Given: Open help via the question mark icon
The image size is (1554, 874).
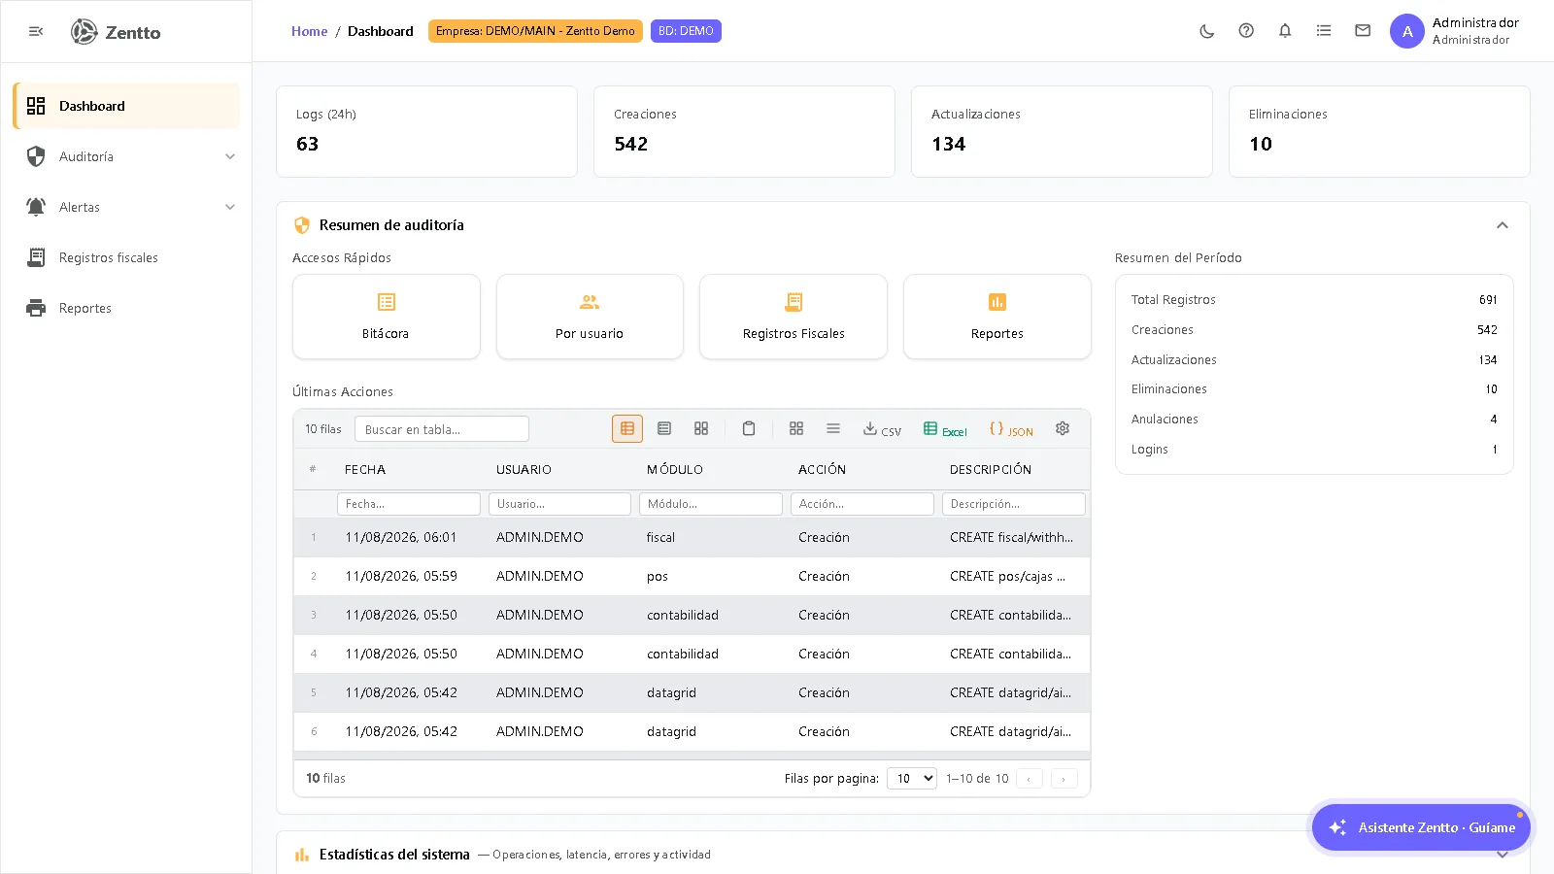Looking at the screenshot, I should [1246, 31].
